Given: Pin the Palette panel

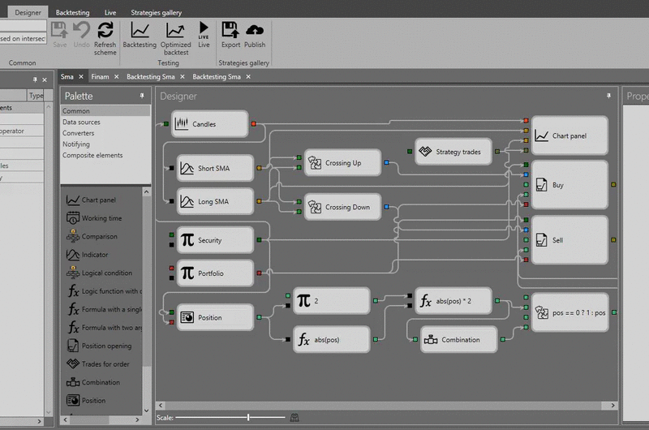Looking at the screenshot, I should pyautogui.click(x=142, y=96).
